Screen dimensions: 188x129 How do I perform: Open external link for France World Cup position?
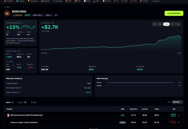tap(179, 115)
